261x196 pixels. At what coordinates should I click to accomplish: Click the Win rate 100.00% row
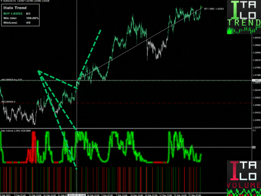pyautogui.click(x=21, y=18)
